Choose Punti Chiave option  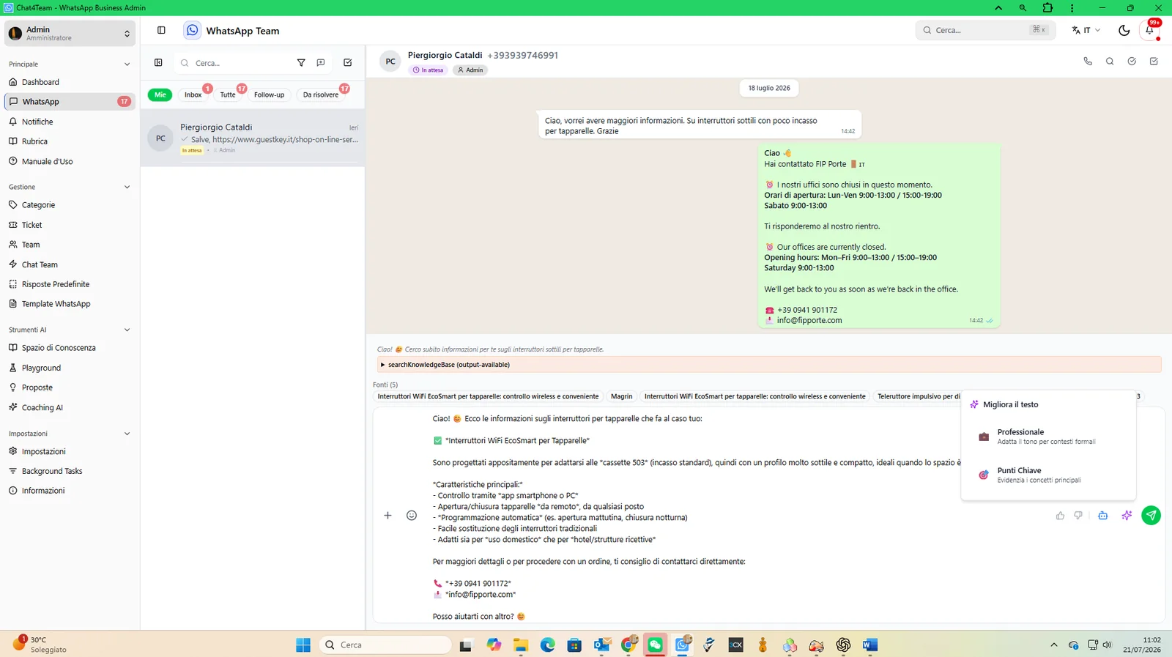click(x=1048, y=475)
